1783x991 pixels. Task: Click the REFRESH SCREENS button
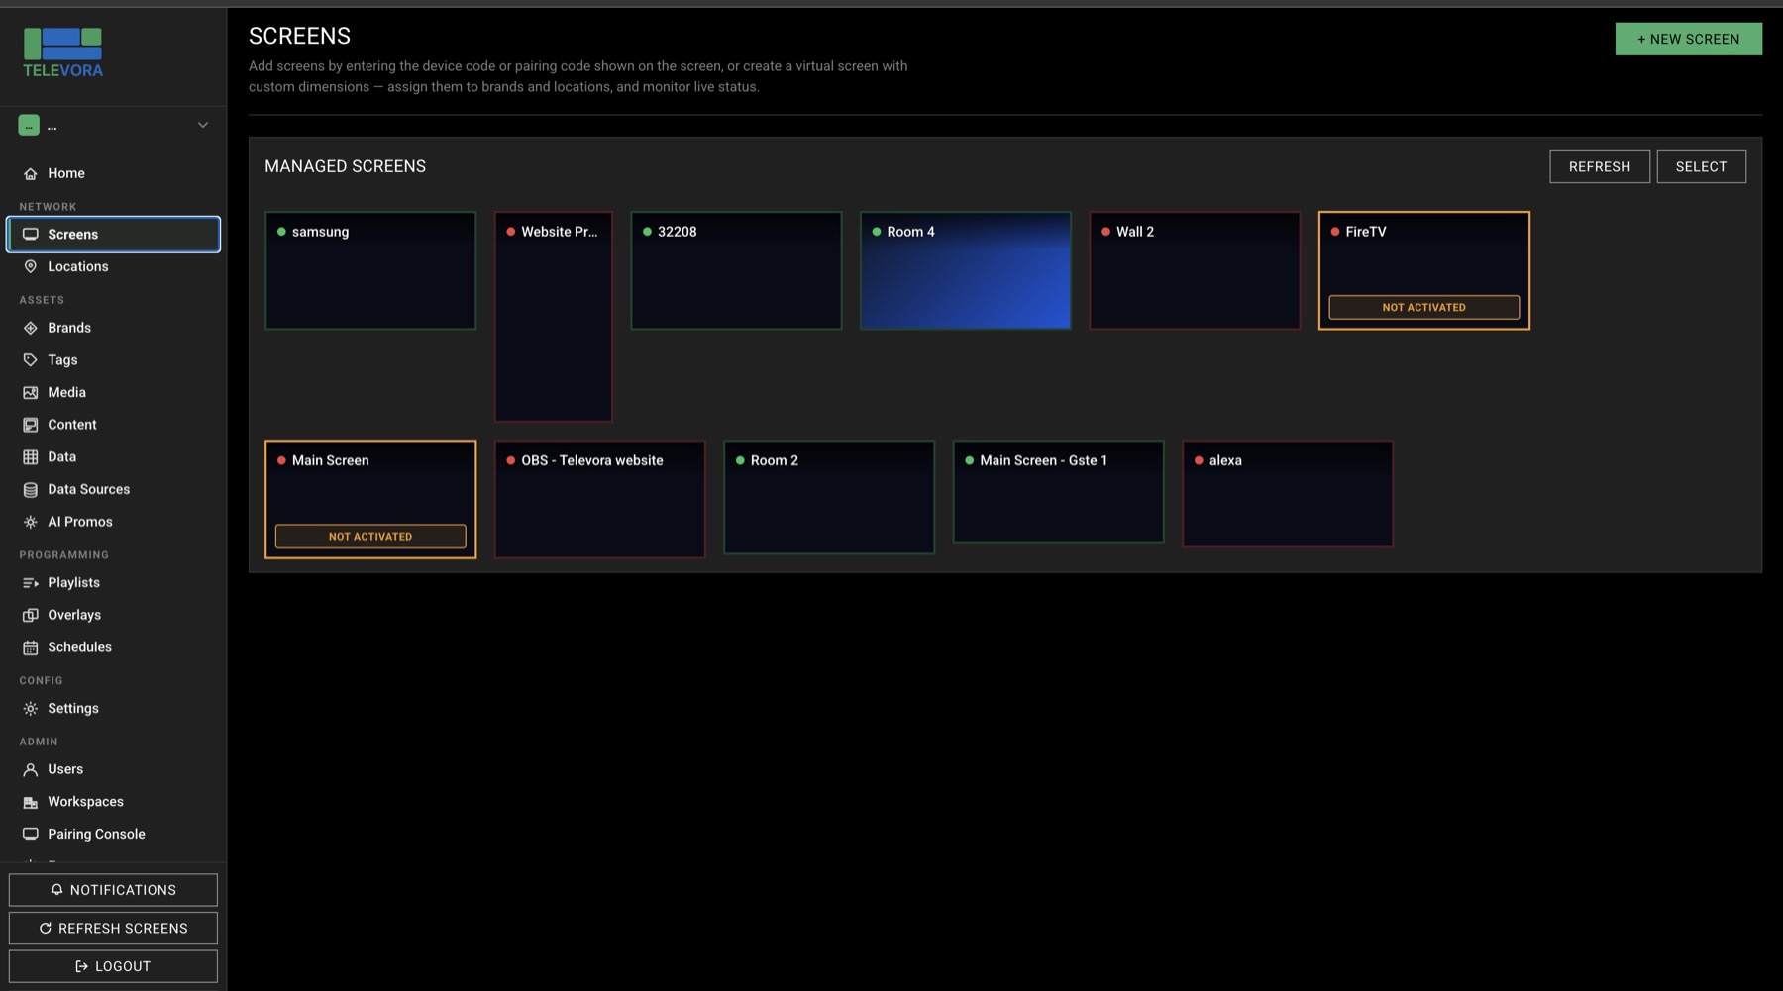(x=113, y=929)
